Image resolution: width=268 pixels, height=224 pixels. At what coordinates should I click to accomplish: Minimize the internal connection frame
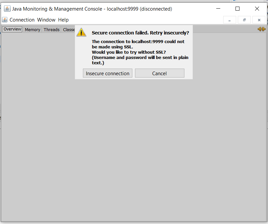coord(230,20)
